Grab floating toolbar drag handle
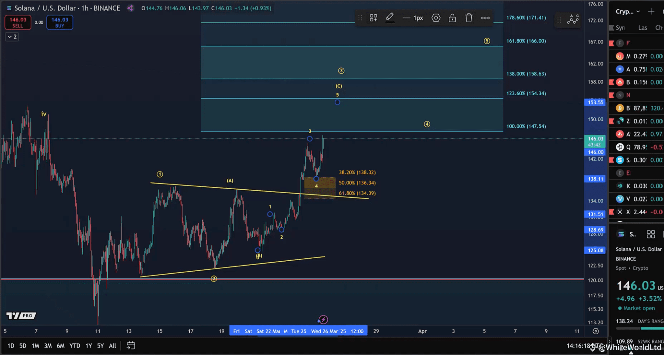The image size is (664, 355). (360, 18)
